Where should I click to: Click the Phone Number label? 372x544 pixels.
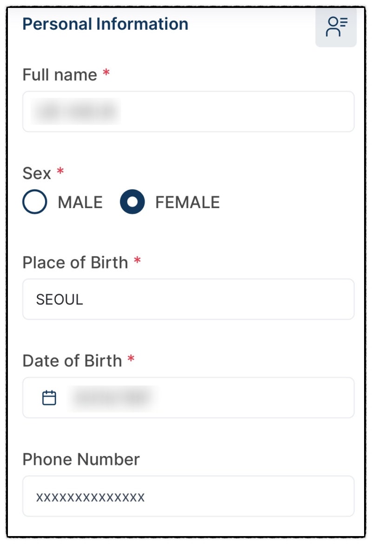(81, 459)
